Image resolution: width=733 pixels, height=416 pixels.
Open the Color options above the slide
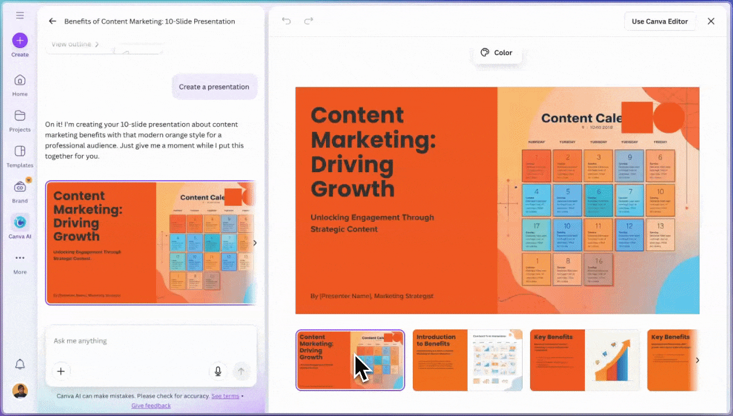pyautogui.click(x=497, y=53)
